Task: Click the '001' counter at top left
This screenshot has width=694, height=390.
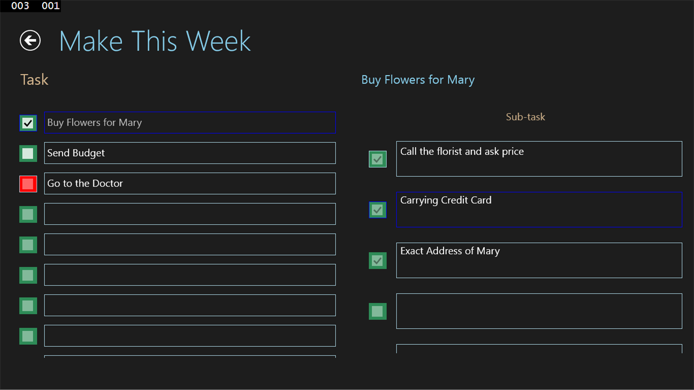Action: [50, 6]
